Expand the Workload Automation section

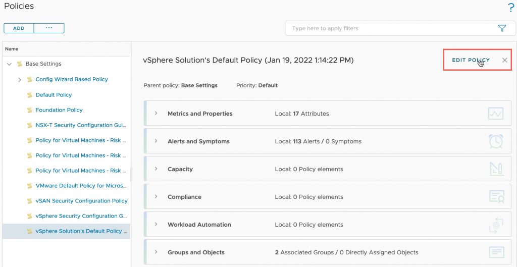tap(156, 224)
